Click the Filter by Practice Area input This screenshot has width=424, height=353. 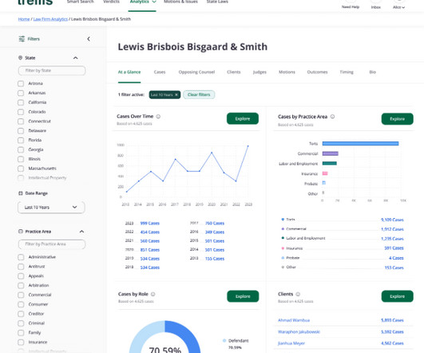tap(52, 244)
